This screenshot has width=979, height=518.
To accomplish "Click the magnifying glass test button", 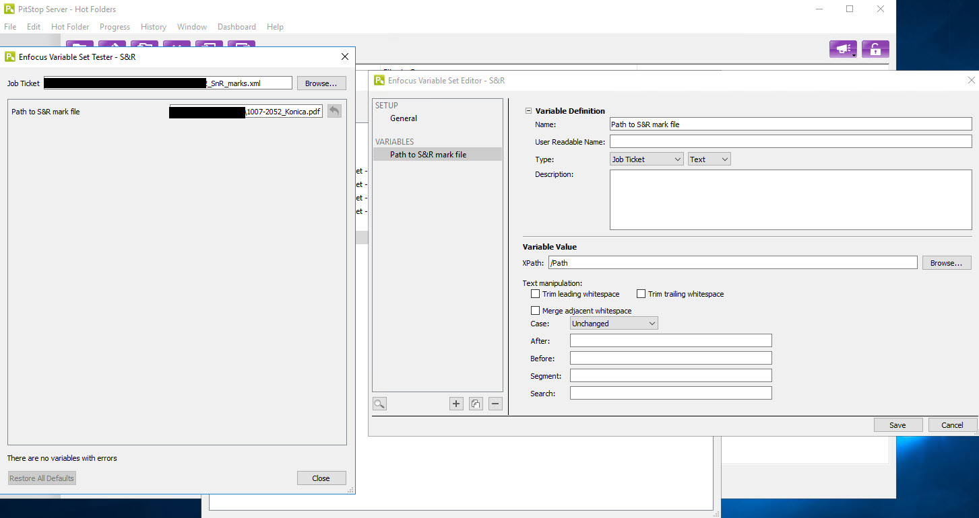I will coord(379,404).
